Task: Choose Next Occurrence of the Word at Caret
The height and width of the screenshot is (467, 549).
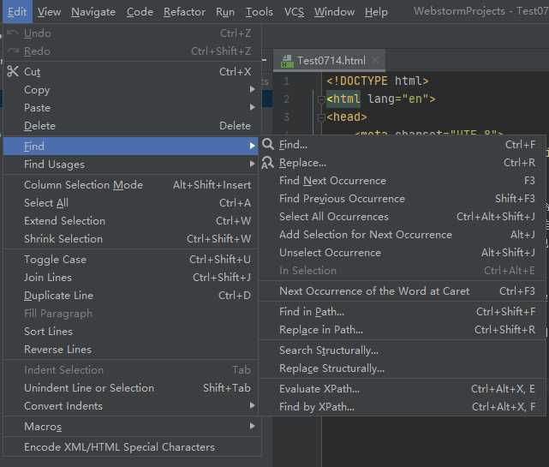Action: pos(403,290)
